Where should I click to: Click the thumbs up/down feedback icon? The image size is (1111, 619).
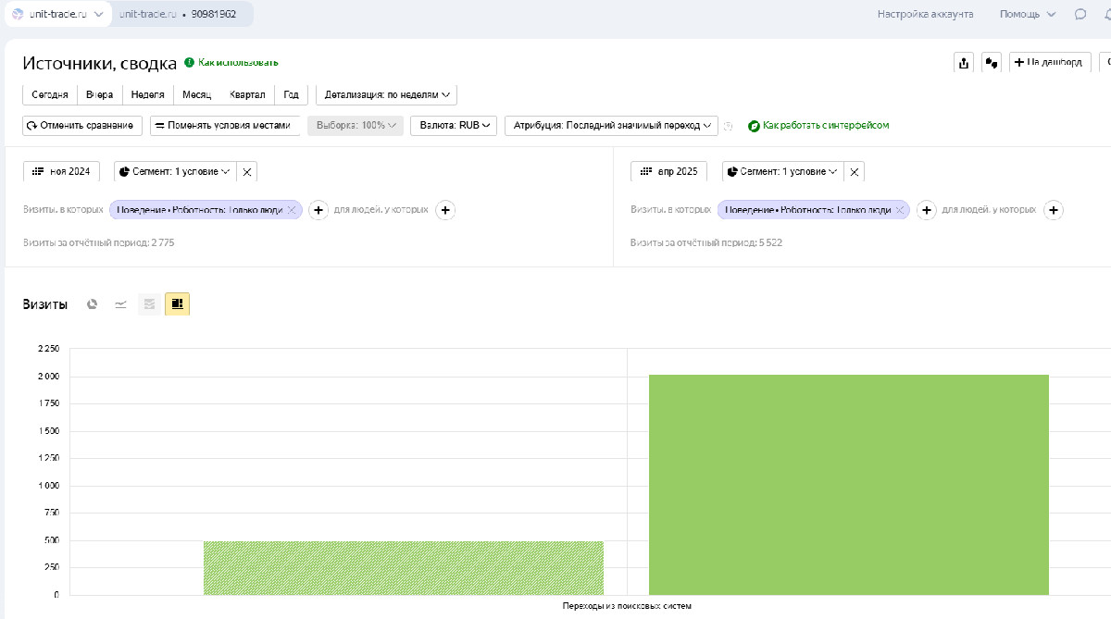click(x=992, y=63)
